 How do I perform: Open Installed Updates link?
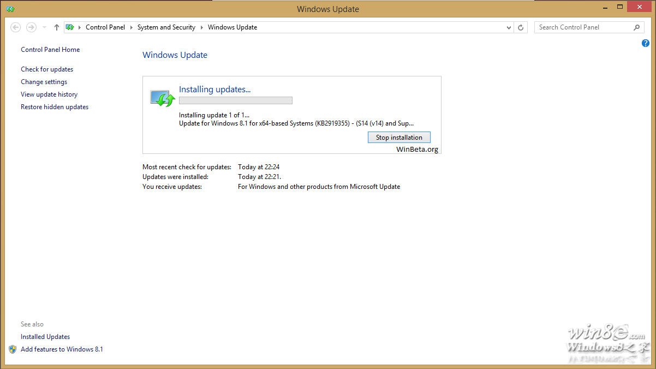pos(45,337)
